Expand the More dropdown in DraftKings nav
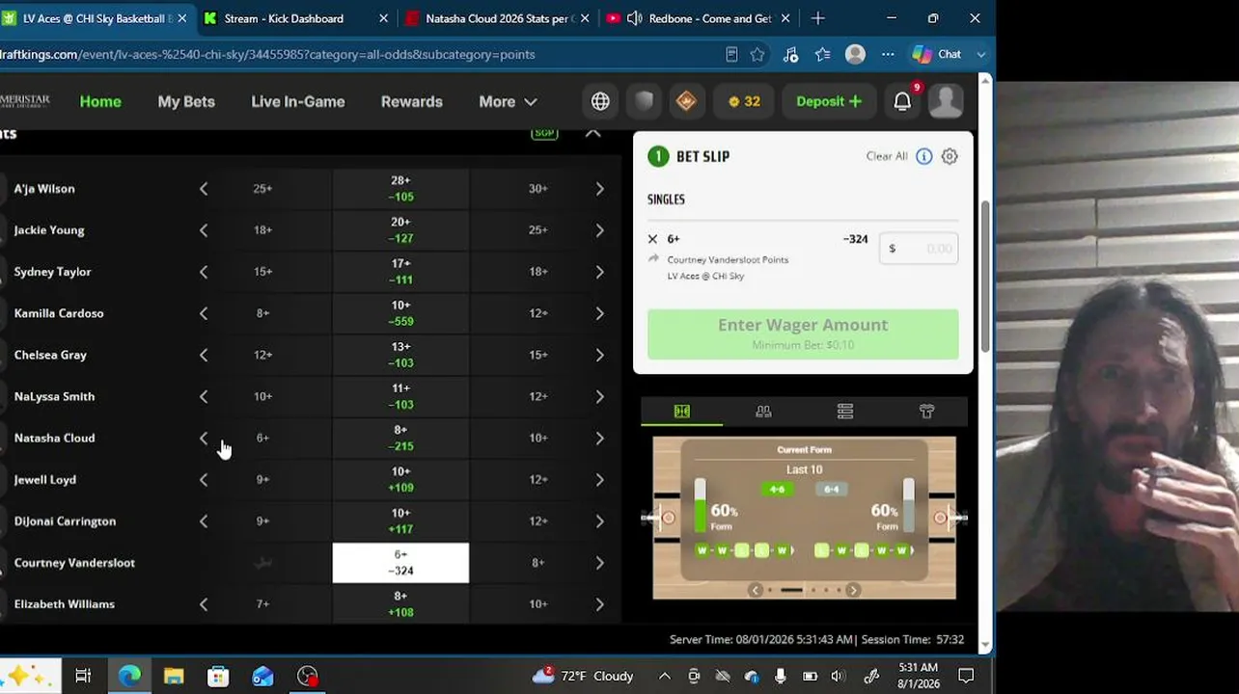1239x694 pixels. 508,101
